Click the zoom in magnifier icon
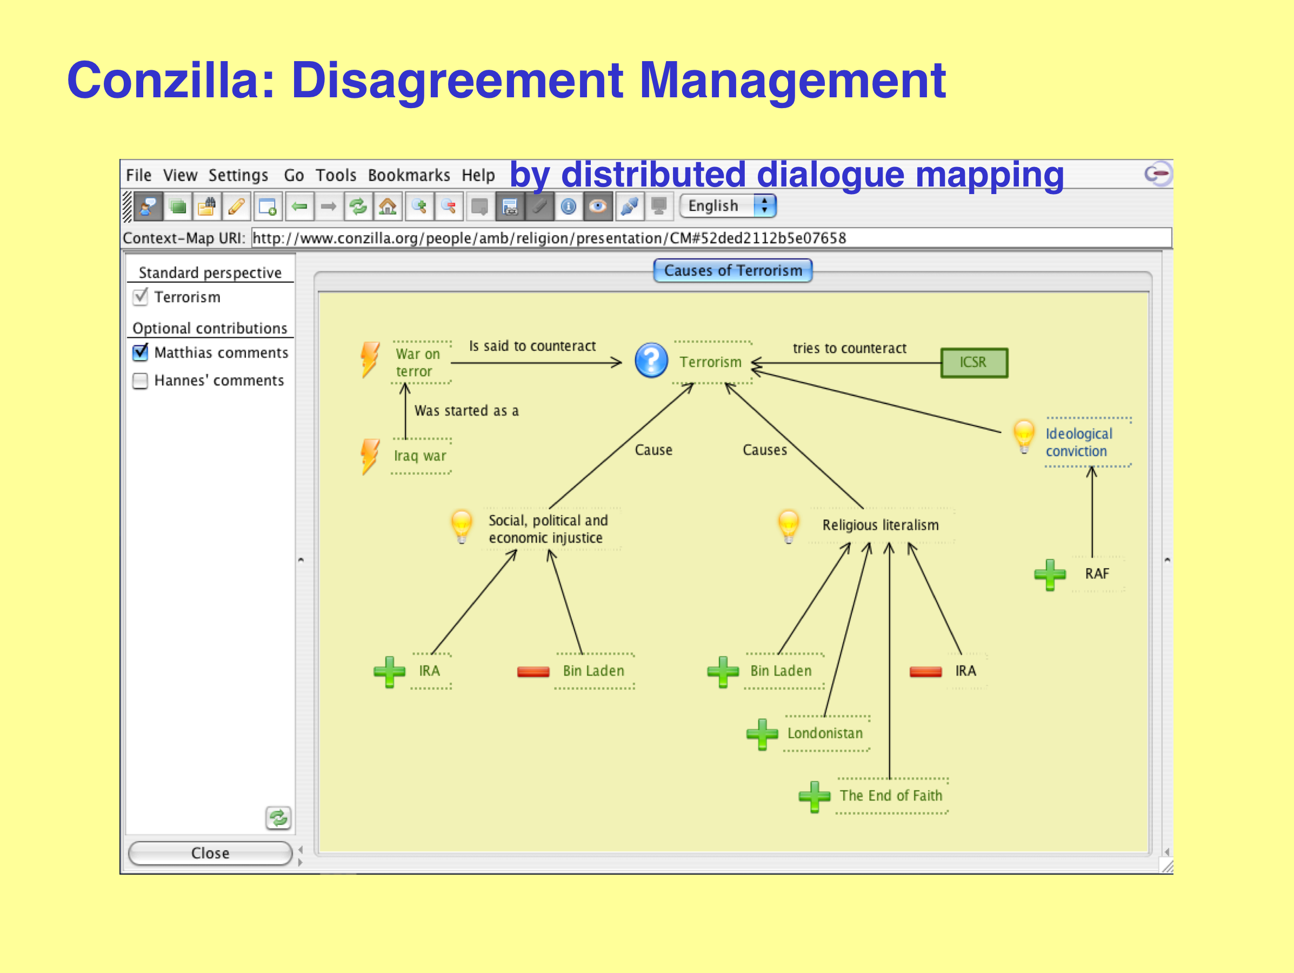1294x973 pixels. pos(419,206)
